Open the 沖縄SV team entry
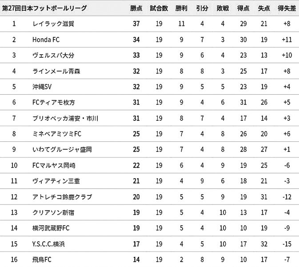The height and width of the screenshot is (267, 299). (x=43, y=87)
